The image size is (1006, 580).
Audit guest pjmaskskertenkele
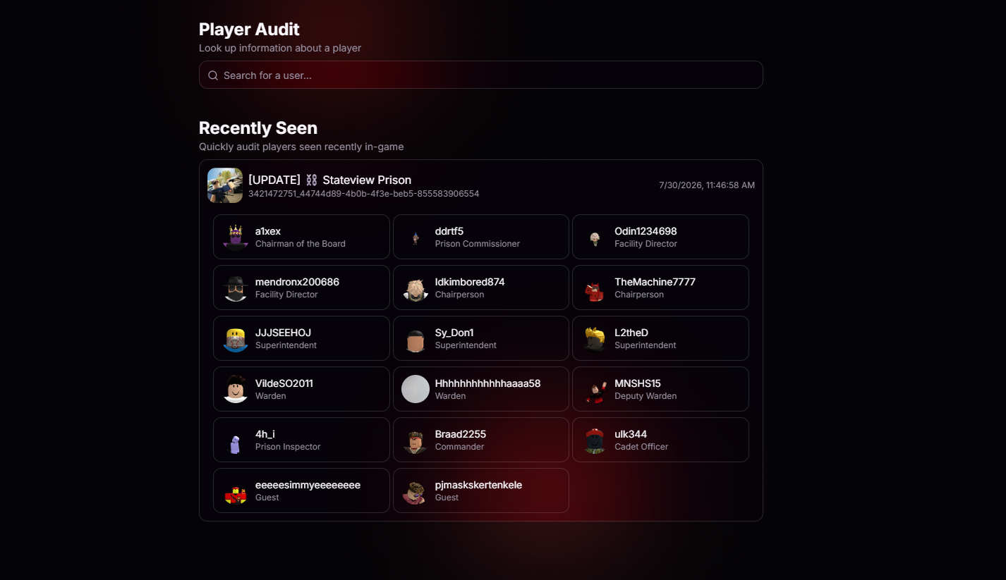pyautogui.click(x=481, y=490)
